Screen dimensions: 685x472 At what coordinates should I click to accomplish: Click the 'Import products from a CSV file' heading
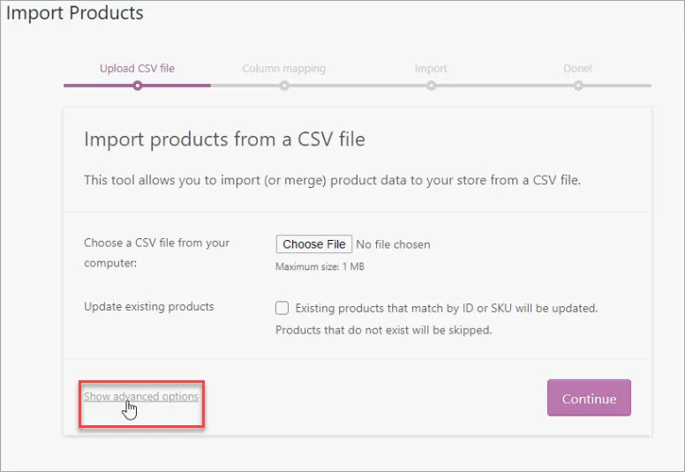(x=224, y=139)
